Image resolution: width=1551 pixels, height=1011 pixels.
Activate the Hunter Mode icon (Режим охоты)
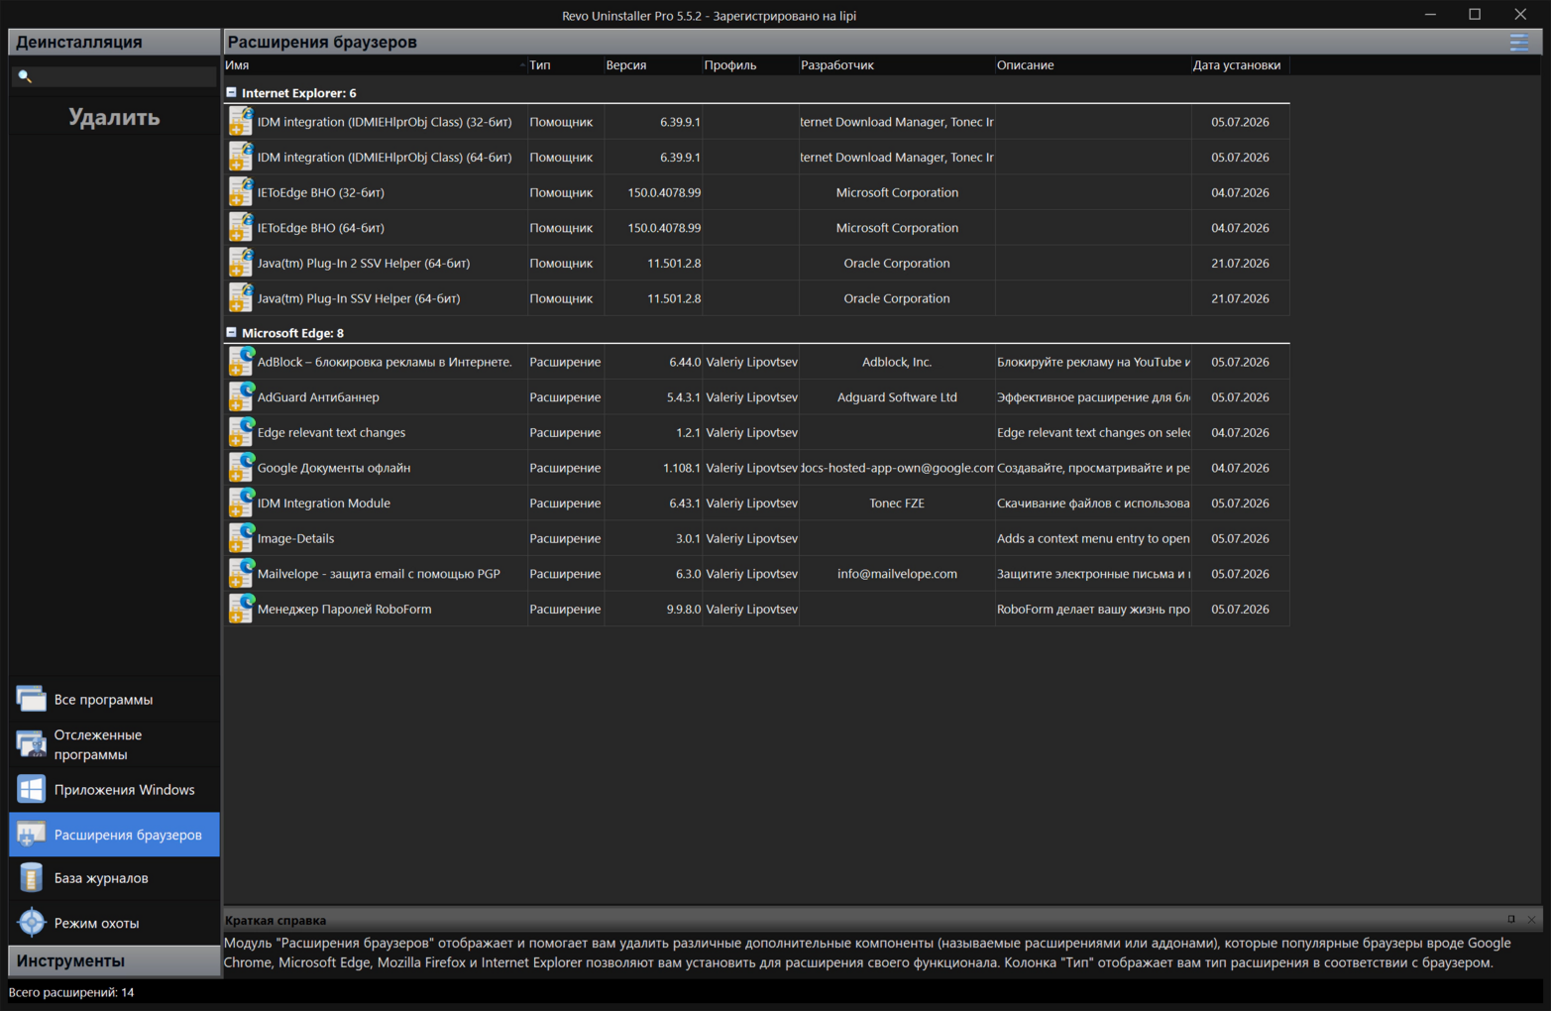[x=31, y=922]
